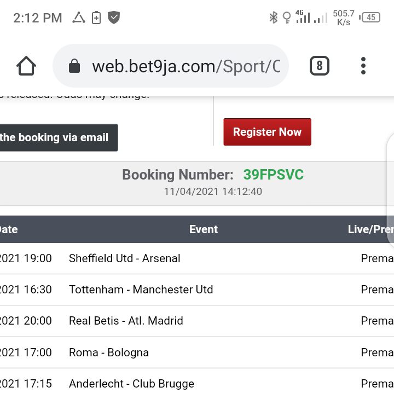Image resolution: width=394 pixels, height=393 pixels.
Task: Tap the shield icon in status bar
Action: coord(114,18)
